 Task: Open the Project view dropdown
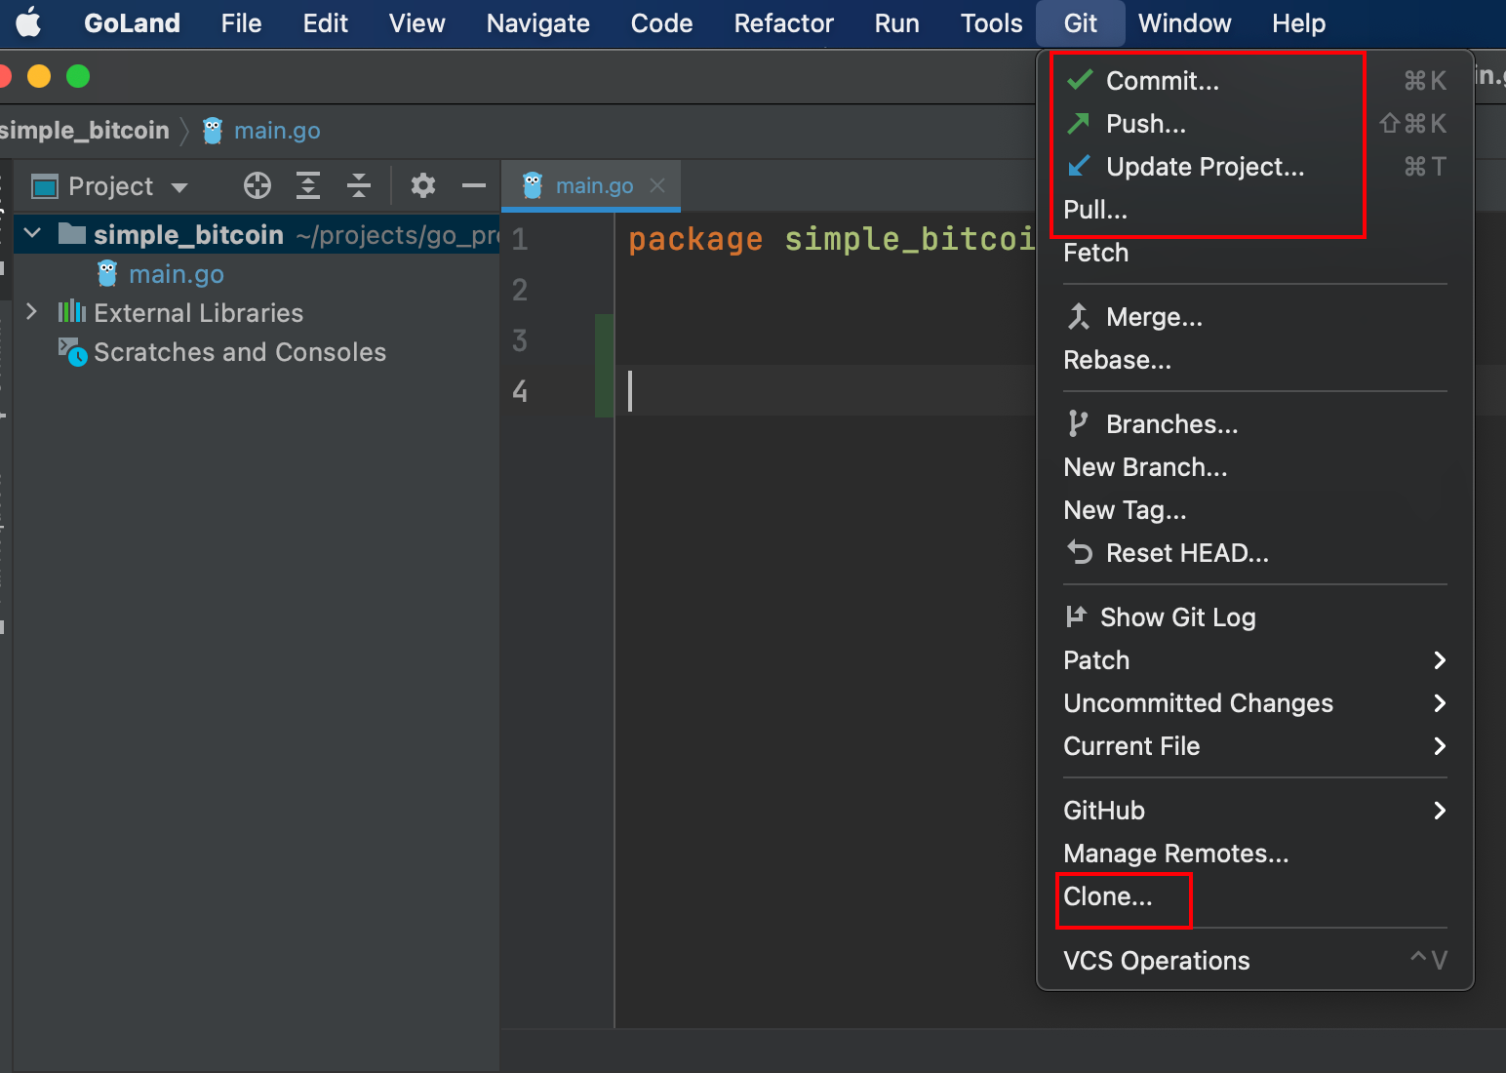[179, 186]
